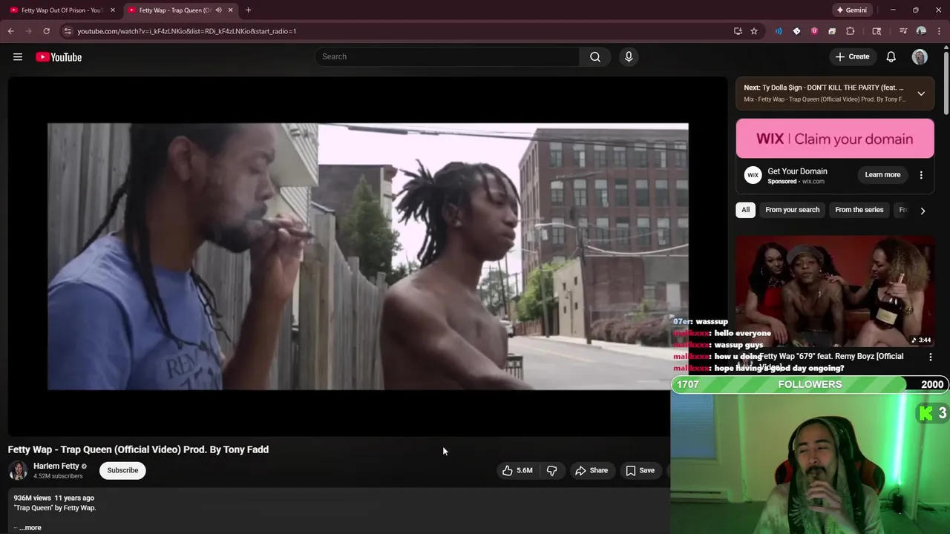Search with your voice microphone icon
This screenshot has height=534, width=950.
629,57
